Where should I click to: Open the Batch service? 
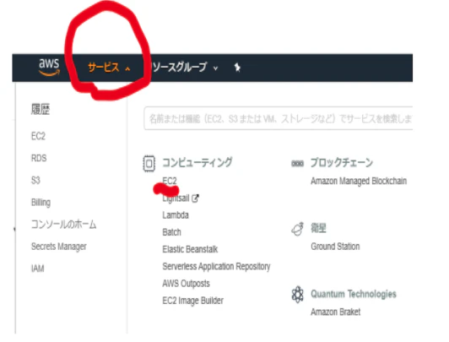click(172, 232)
